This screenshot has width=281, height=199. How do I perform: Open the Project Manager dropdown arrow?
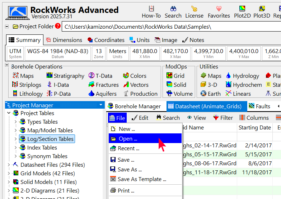(101, 105)
